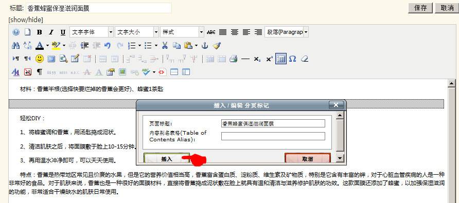Screen dimensions: 459x203
Task: Click the eraser remove formatting icon
Action: pos(305,59)
